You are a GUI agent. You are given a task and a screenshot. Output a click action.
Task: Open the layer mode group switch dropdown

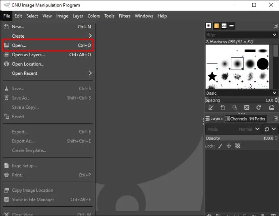[x=270, y=129]
